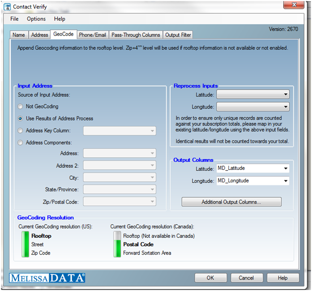Screen dimensions: 312x291
Task: Click the Version: 2670 text
Action: click(x=283, y=29)
